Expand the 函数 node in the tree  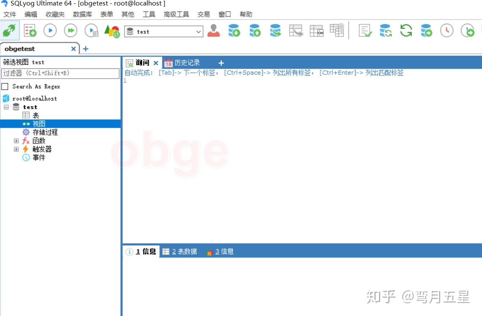point(16,140)
